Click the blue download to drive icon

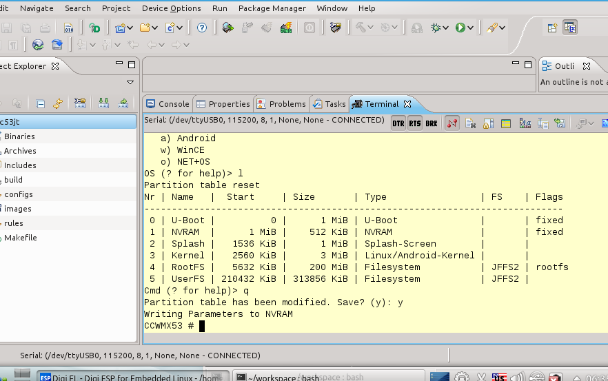57,45
